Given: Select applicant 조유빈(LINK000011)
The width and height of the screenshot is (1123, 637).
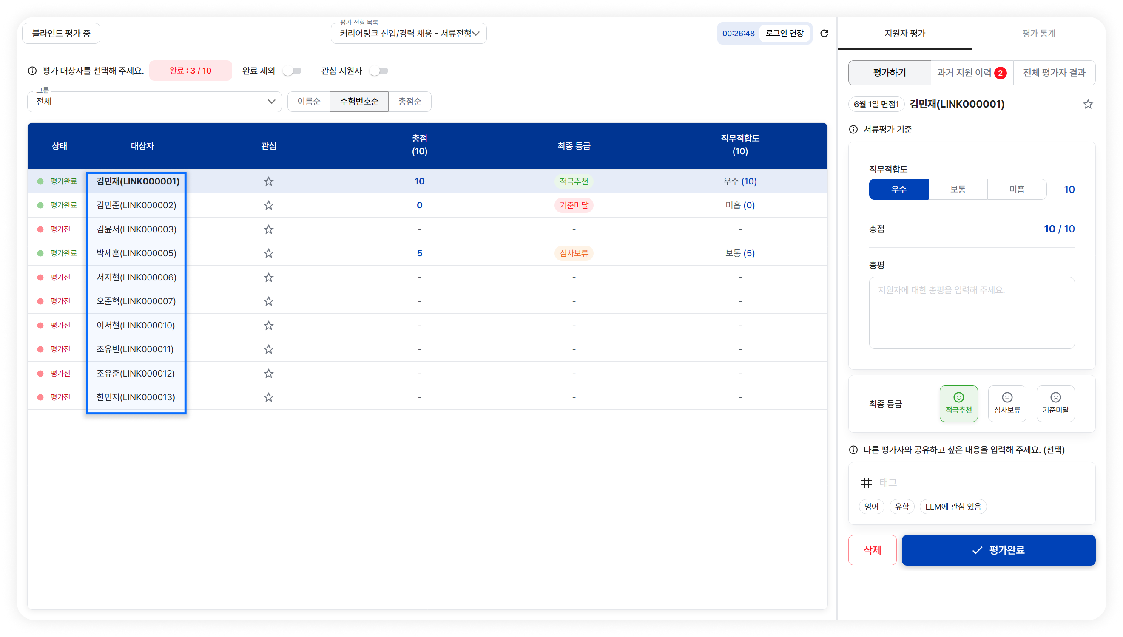Looking at the screenshot, I should 135,349.
